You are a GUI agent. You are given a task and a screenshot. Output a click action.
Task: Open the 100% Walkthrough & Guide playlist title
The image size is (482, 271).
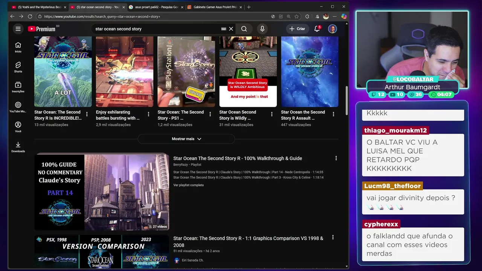(x=238, y=158)
